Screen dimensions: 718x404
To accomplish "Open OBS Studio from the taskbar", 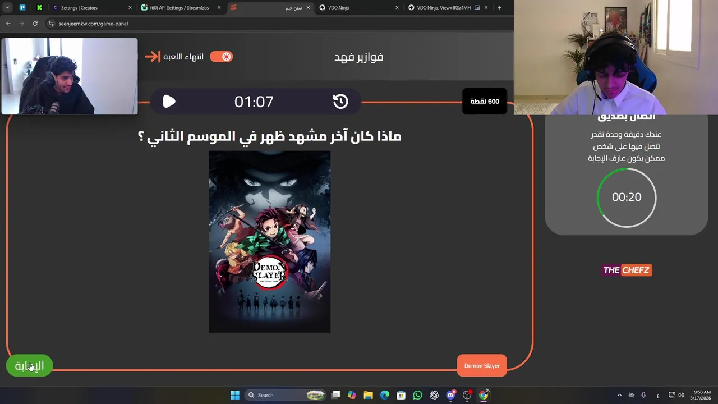I will pos(467,395).
